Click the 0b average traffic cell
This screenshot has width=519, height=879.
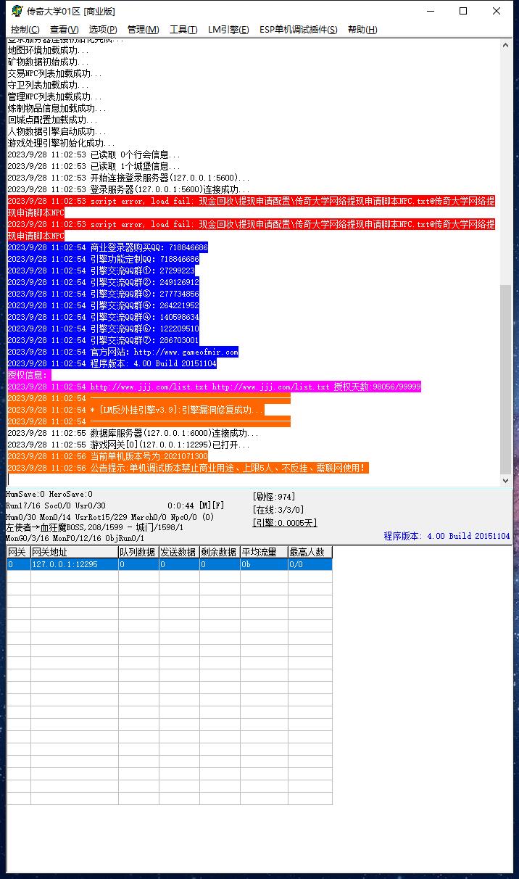[x=264, y=564]
